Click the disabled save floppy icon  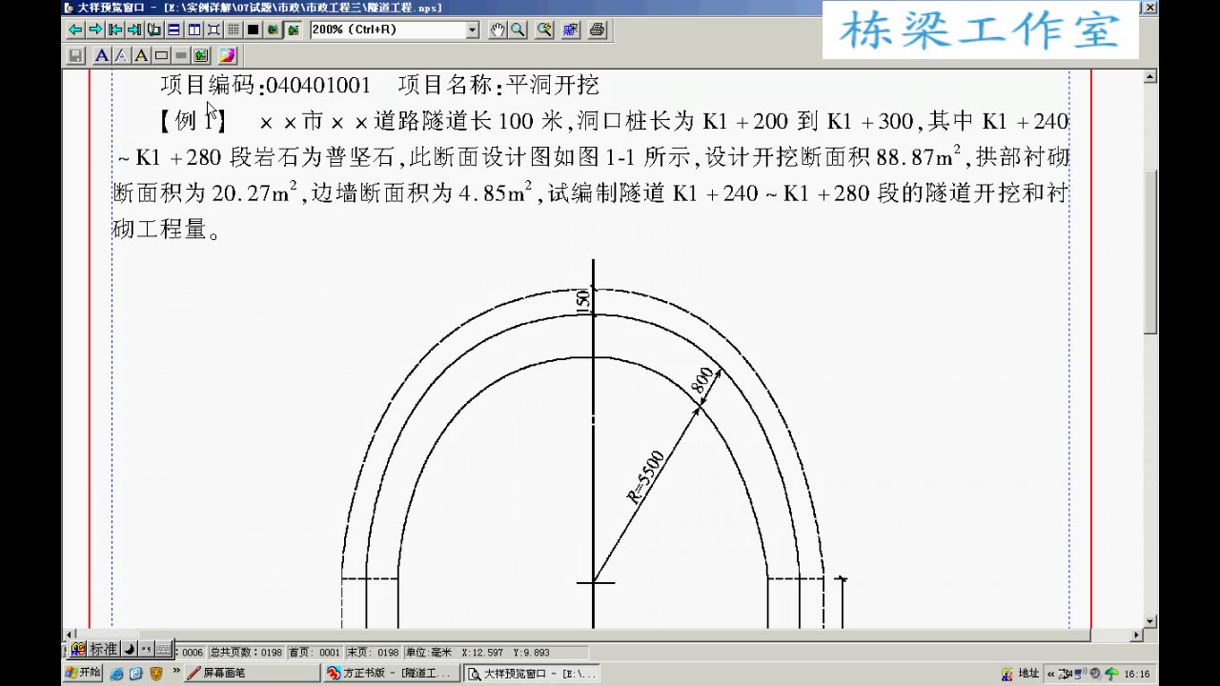pyautogui.click(x=76, y=55)
